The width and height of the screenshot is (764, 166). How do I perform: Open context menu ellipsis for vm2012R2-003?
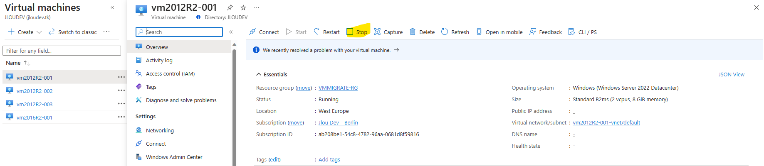121,104
